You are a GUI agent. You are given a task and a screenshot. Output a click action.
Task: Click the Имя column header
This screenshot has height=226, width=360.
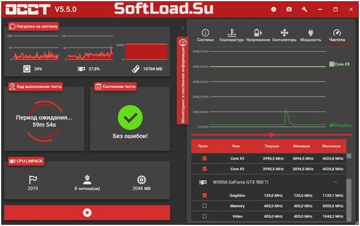click(236, 146)
